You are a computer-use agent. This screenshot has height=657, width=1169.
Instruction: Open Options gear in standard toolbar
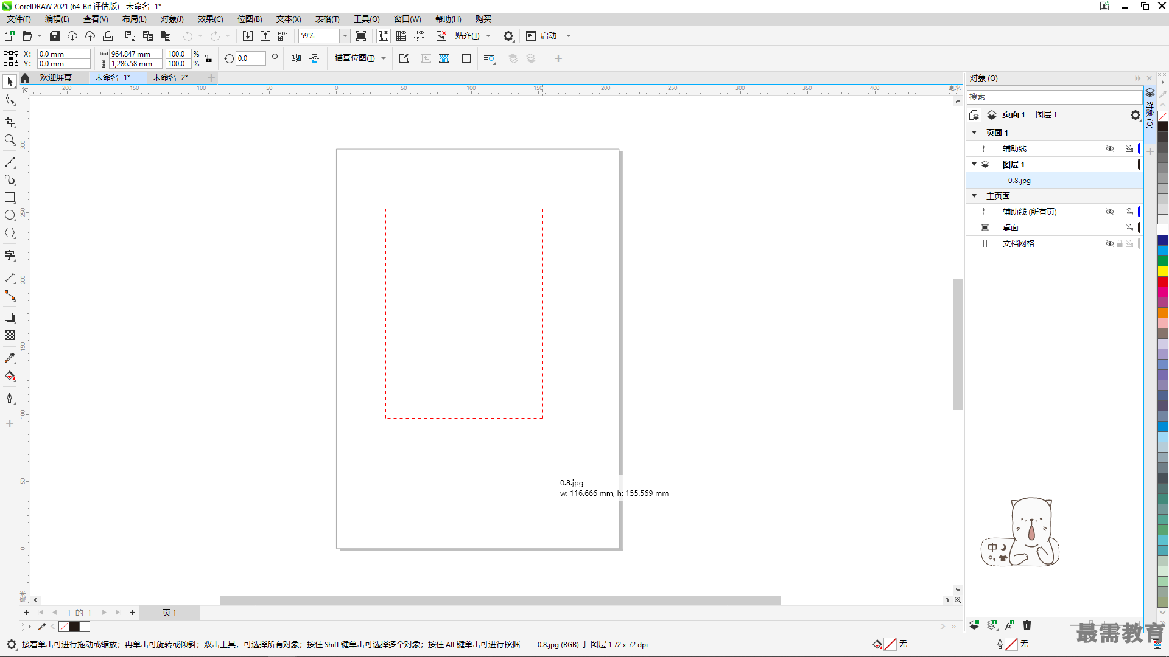(508, 36)
